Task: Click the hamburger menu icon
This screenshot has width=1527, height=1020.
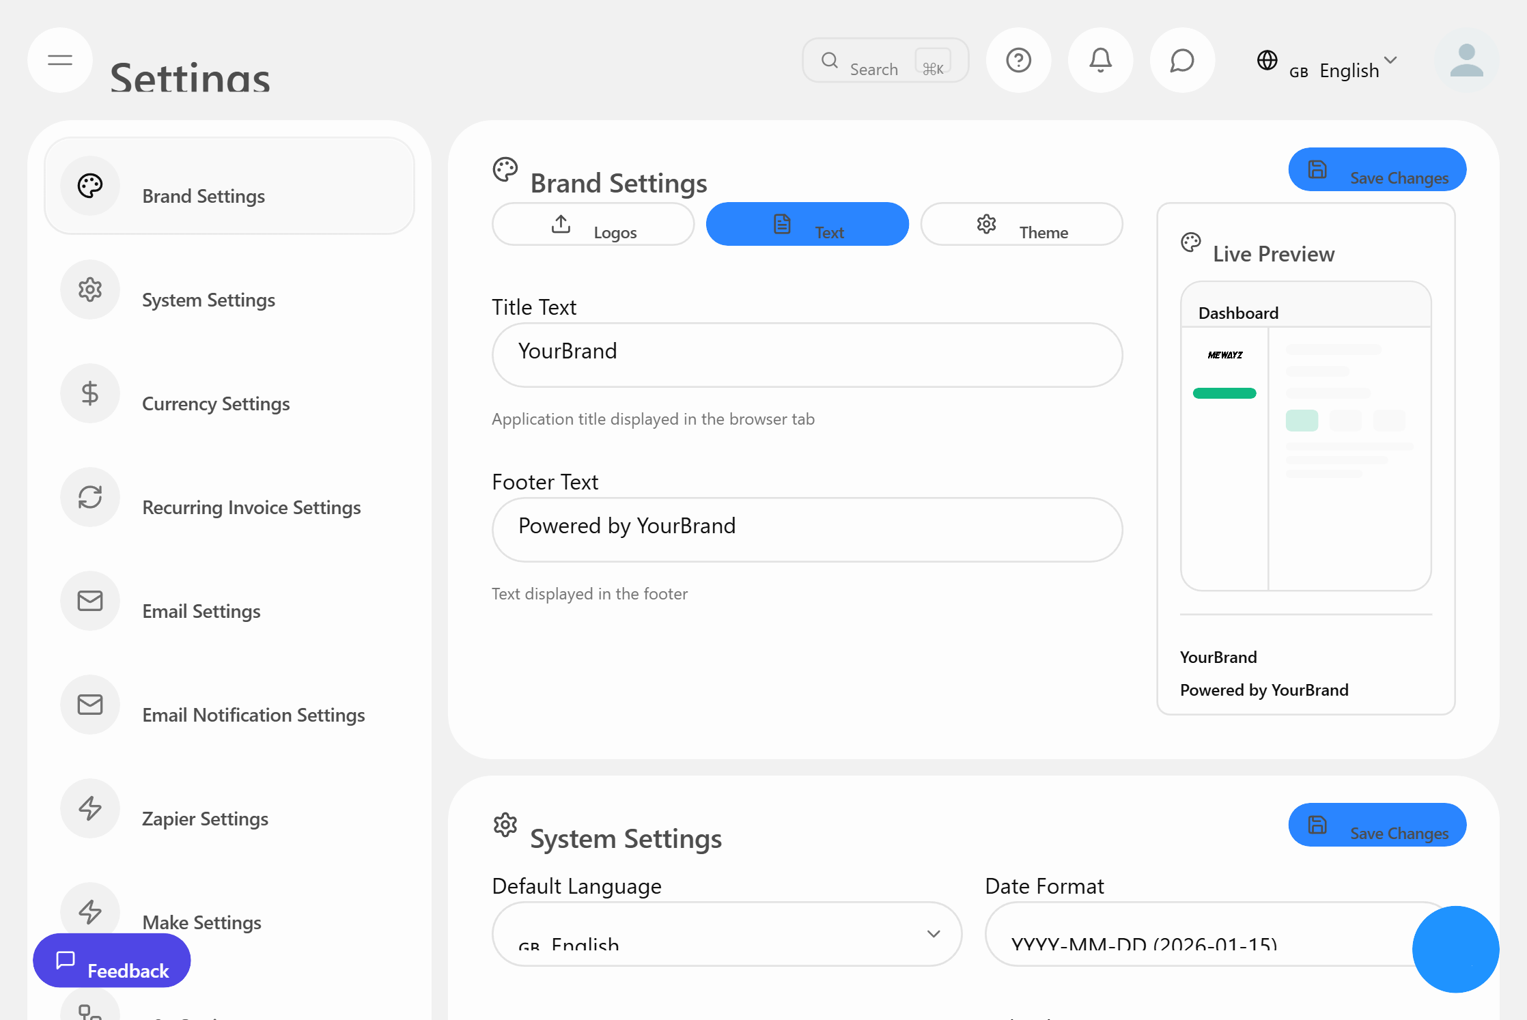Action: point(60,60)
